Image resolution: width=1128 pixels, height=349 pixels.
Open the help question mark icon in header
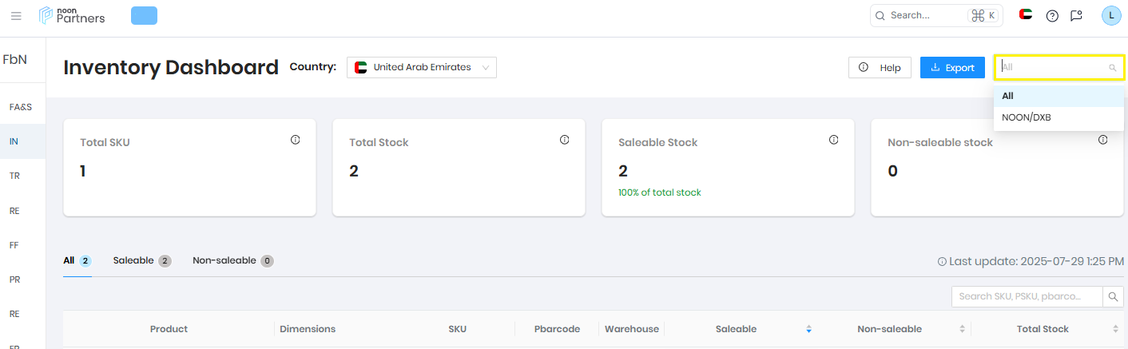pyautogui.click(x=1052, y=15)
